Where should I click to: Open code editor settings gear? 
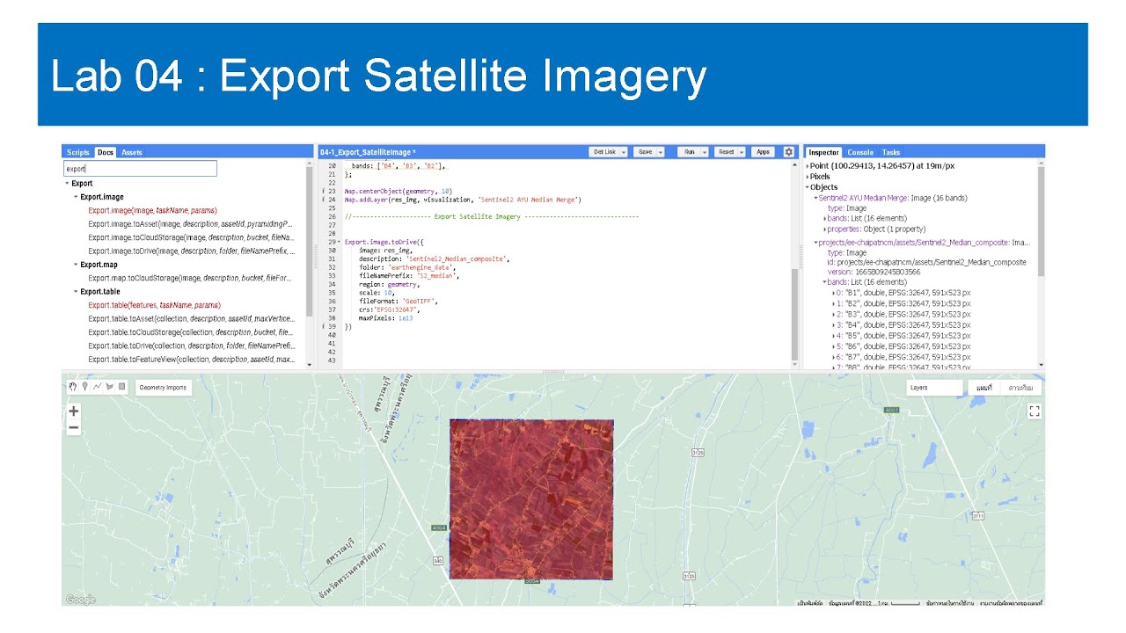point(788,152)
